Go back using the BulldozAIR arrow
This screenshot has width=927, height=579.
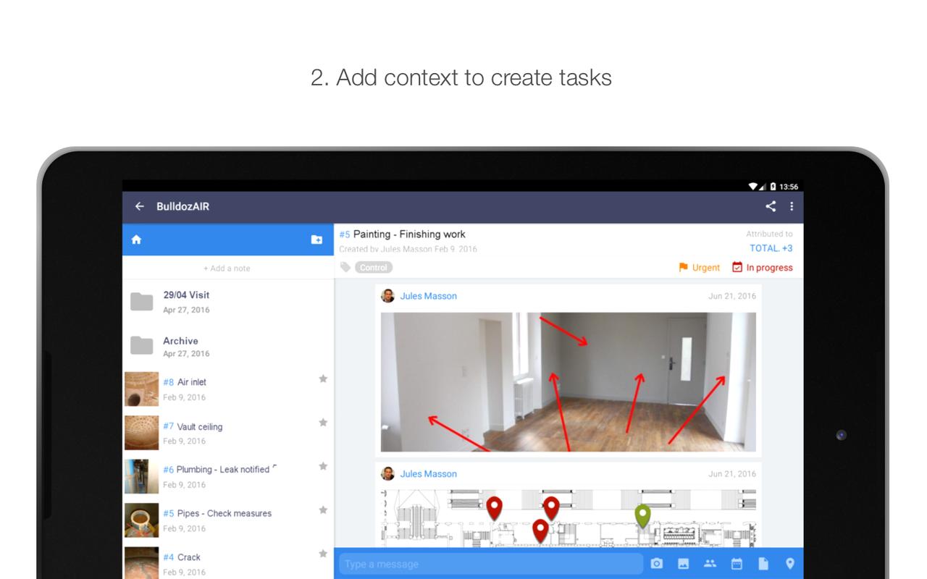[x=140, y=206]
